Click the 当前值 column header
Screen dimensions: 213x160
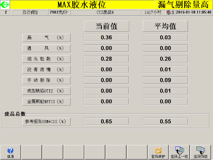(106, 26)
